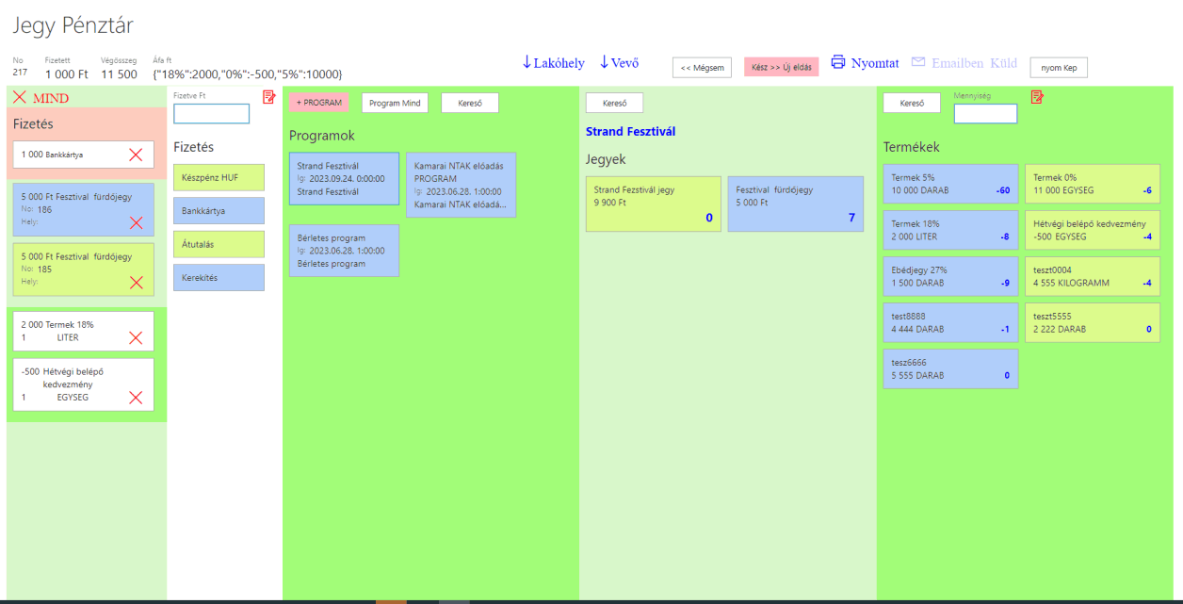Focus the Mennyiség quantity field
Viewport: 1183px width, 604px height.
[985, 114]
